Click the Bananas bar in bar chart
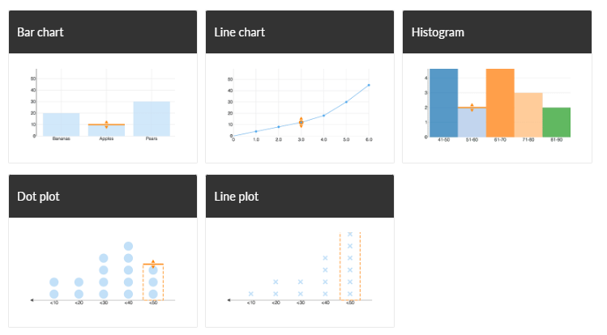 click(x=61, y=125)
